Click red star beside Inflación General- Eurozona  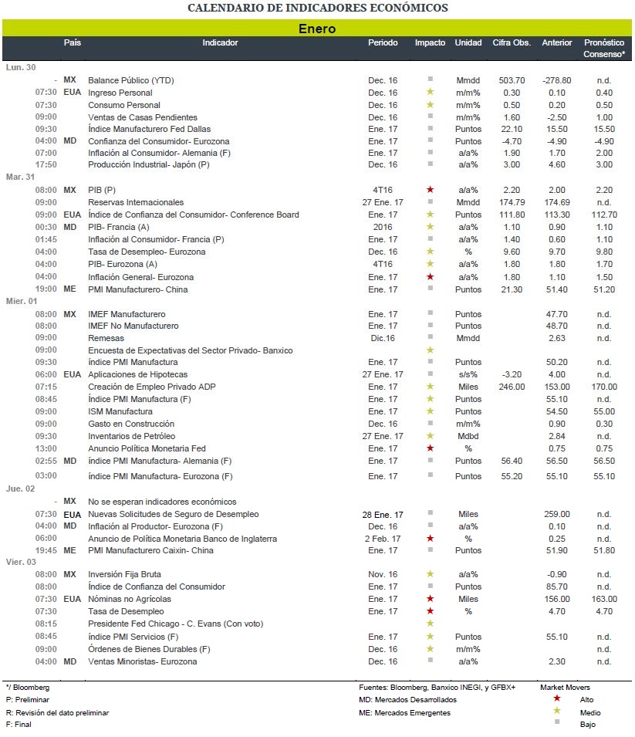430,276
